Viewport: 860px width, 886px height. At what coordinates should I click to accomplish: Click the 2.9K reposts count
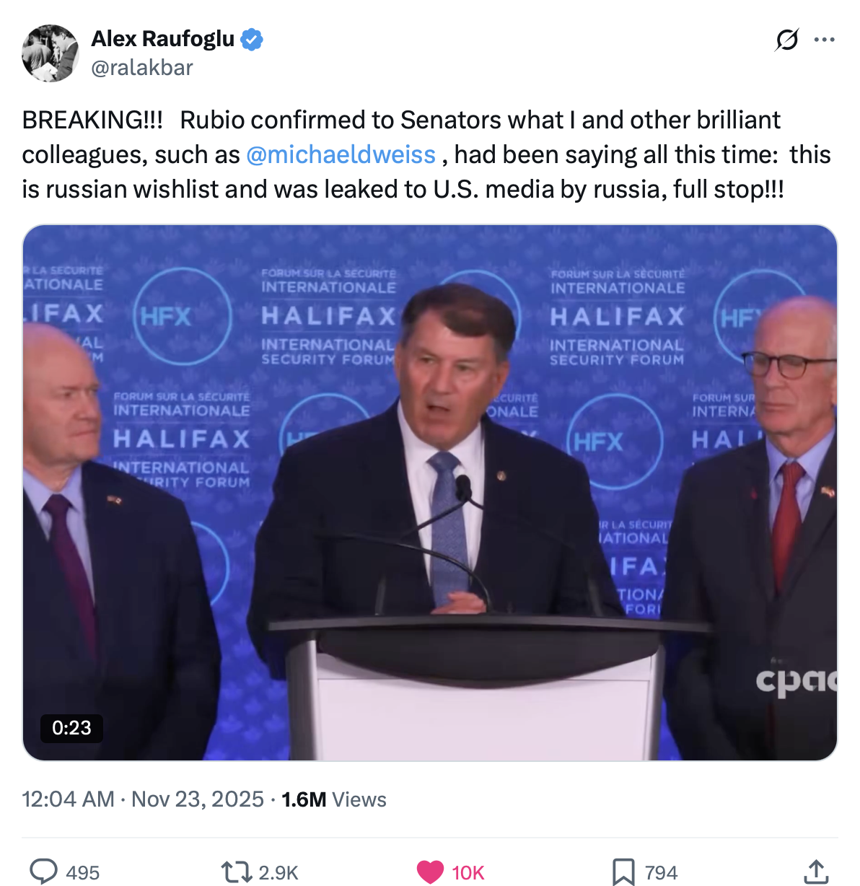point(278,872)
